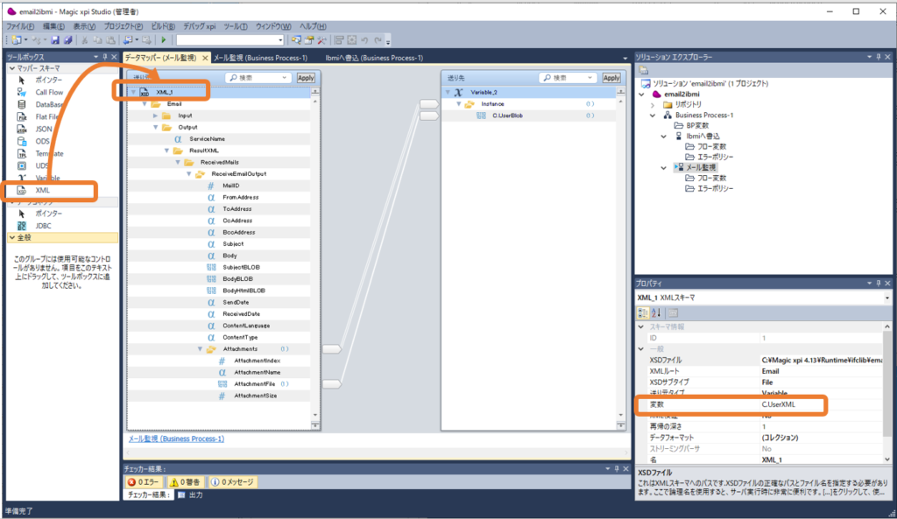Select the ODS schema in toolbox

pos(41,141)
